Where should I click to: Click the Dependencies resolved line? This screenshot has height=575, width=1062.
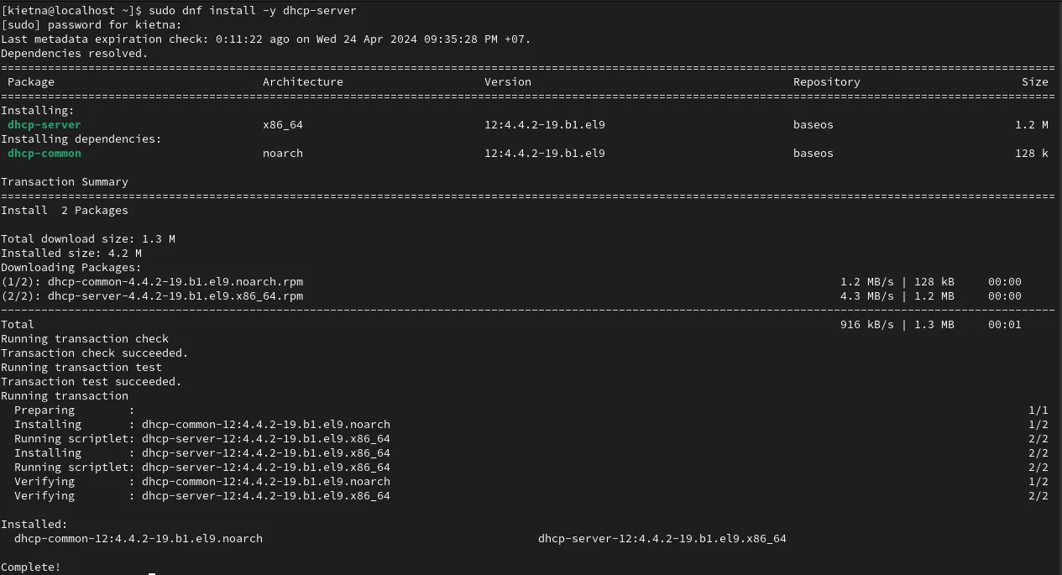pyautogui.click(x=75, y=54)
